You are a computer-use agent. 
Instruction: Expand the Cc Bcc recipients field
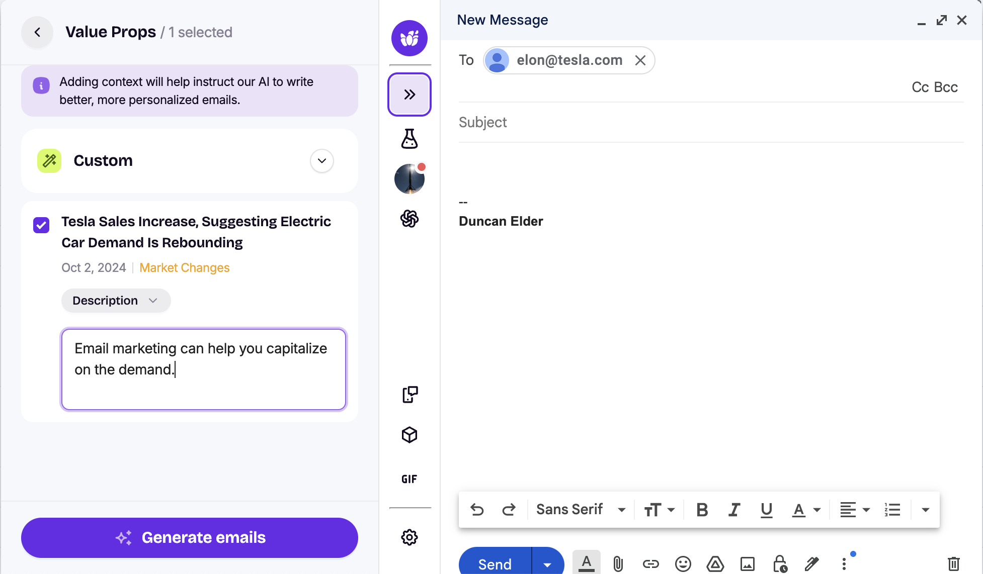point(935,86)
